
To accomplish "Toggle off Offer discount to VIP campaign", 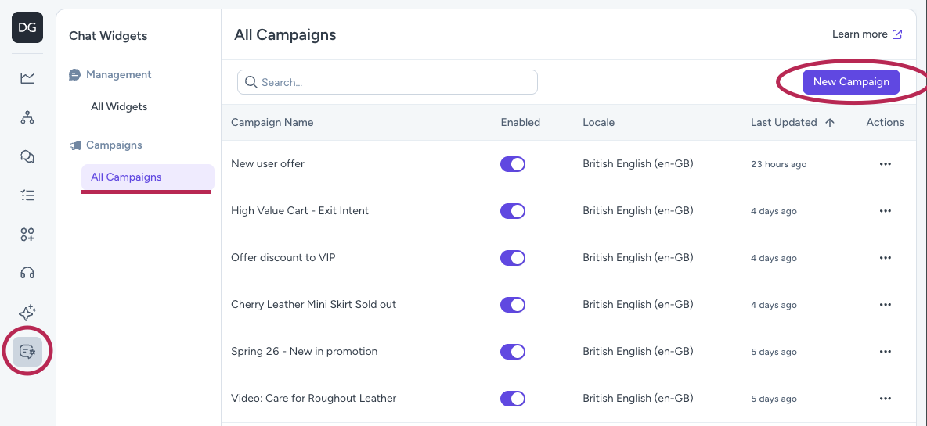I will point(513,258).
